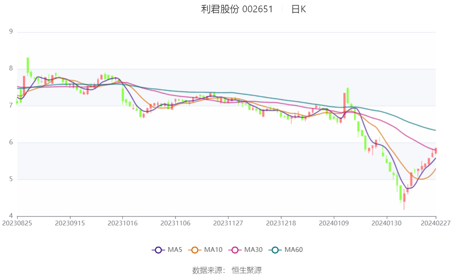Toggle the MA5 legend series

[x=167, y=250]
